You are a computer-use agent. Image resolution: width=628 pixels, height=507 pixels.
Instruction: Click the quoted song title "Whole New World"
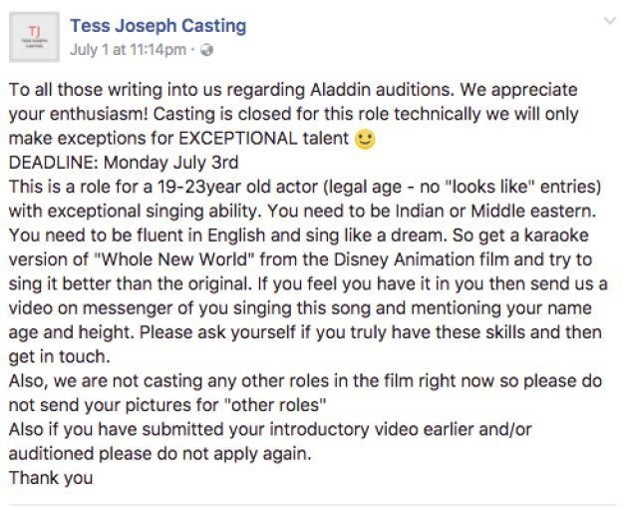[174, 259]
